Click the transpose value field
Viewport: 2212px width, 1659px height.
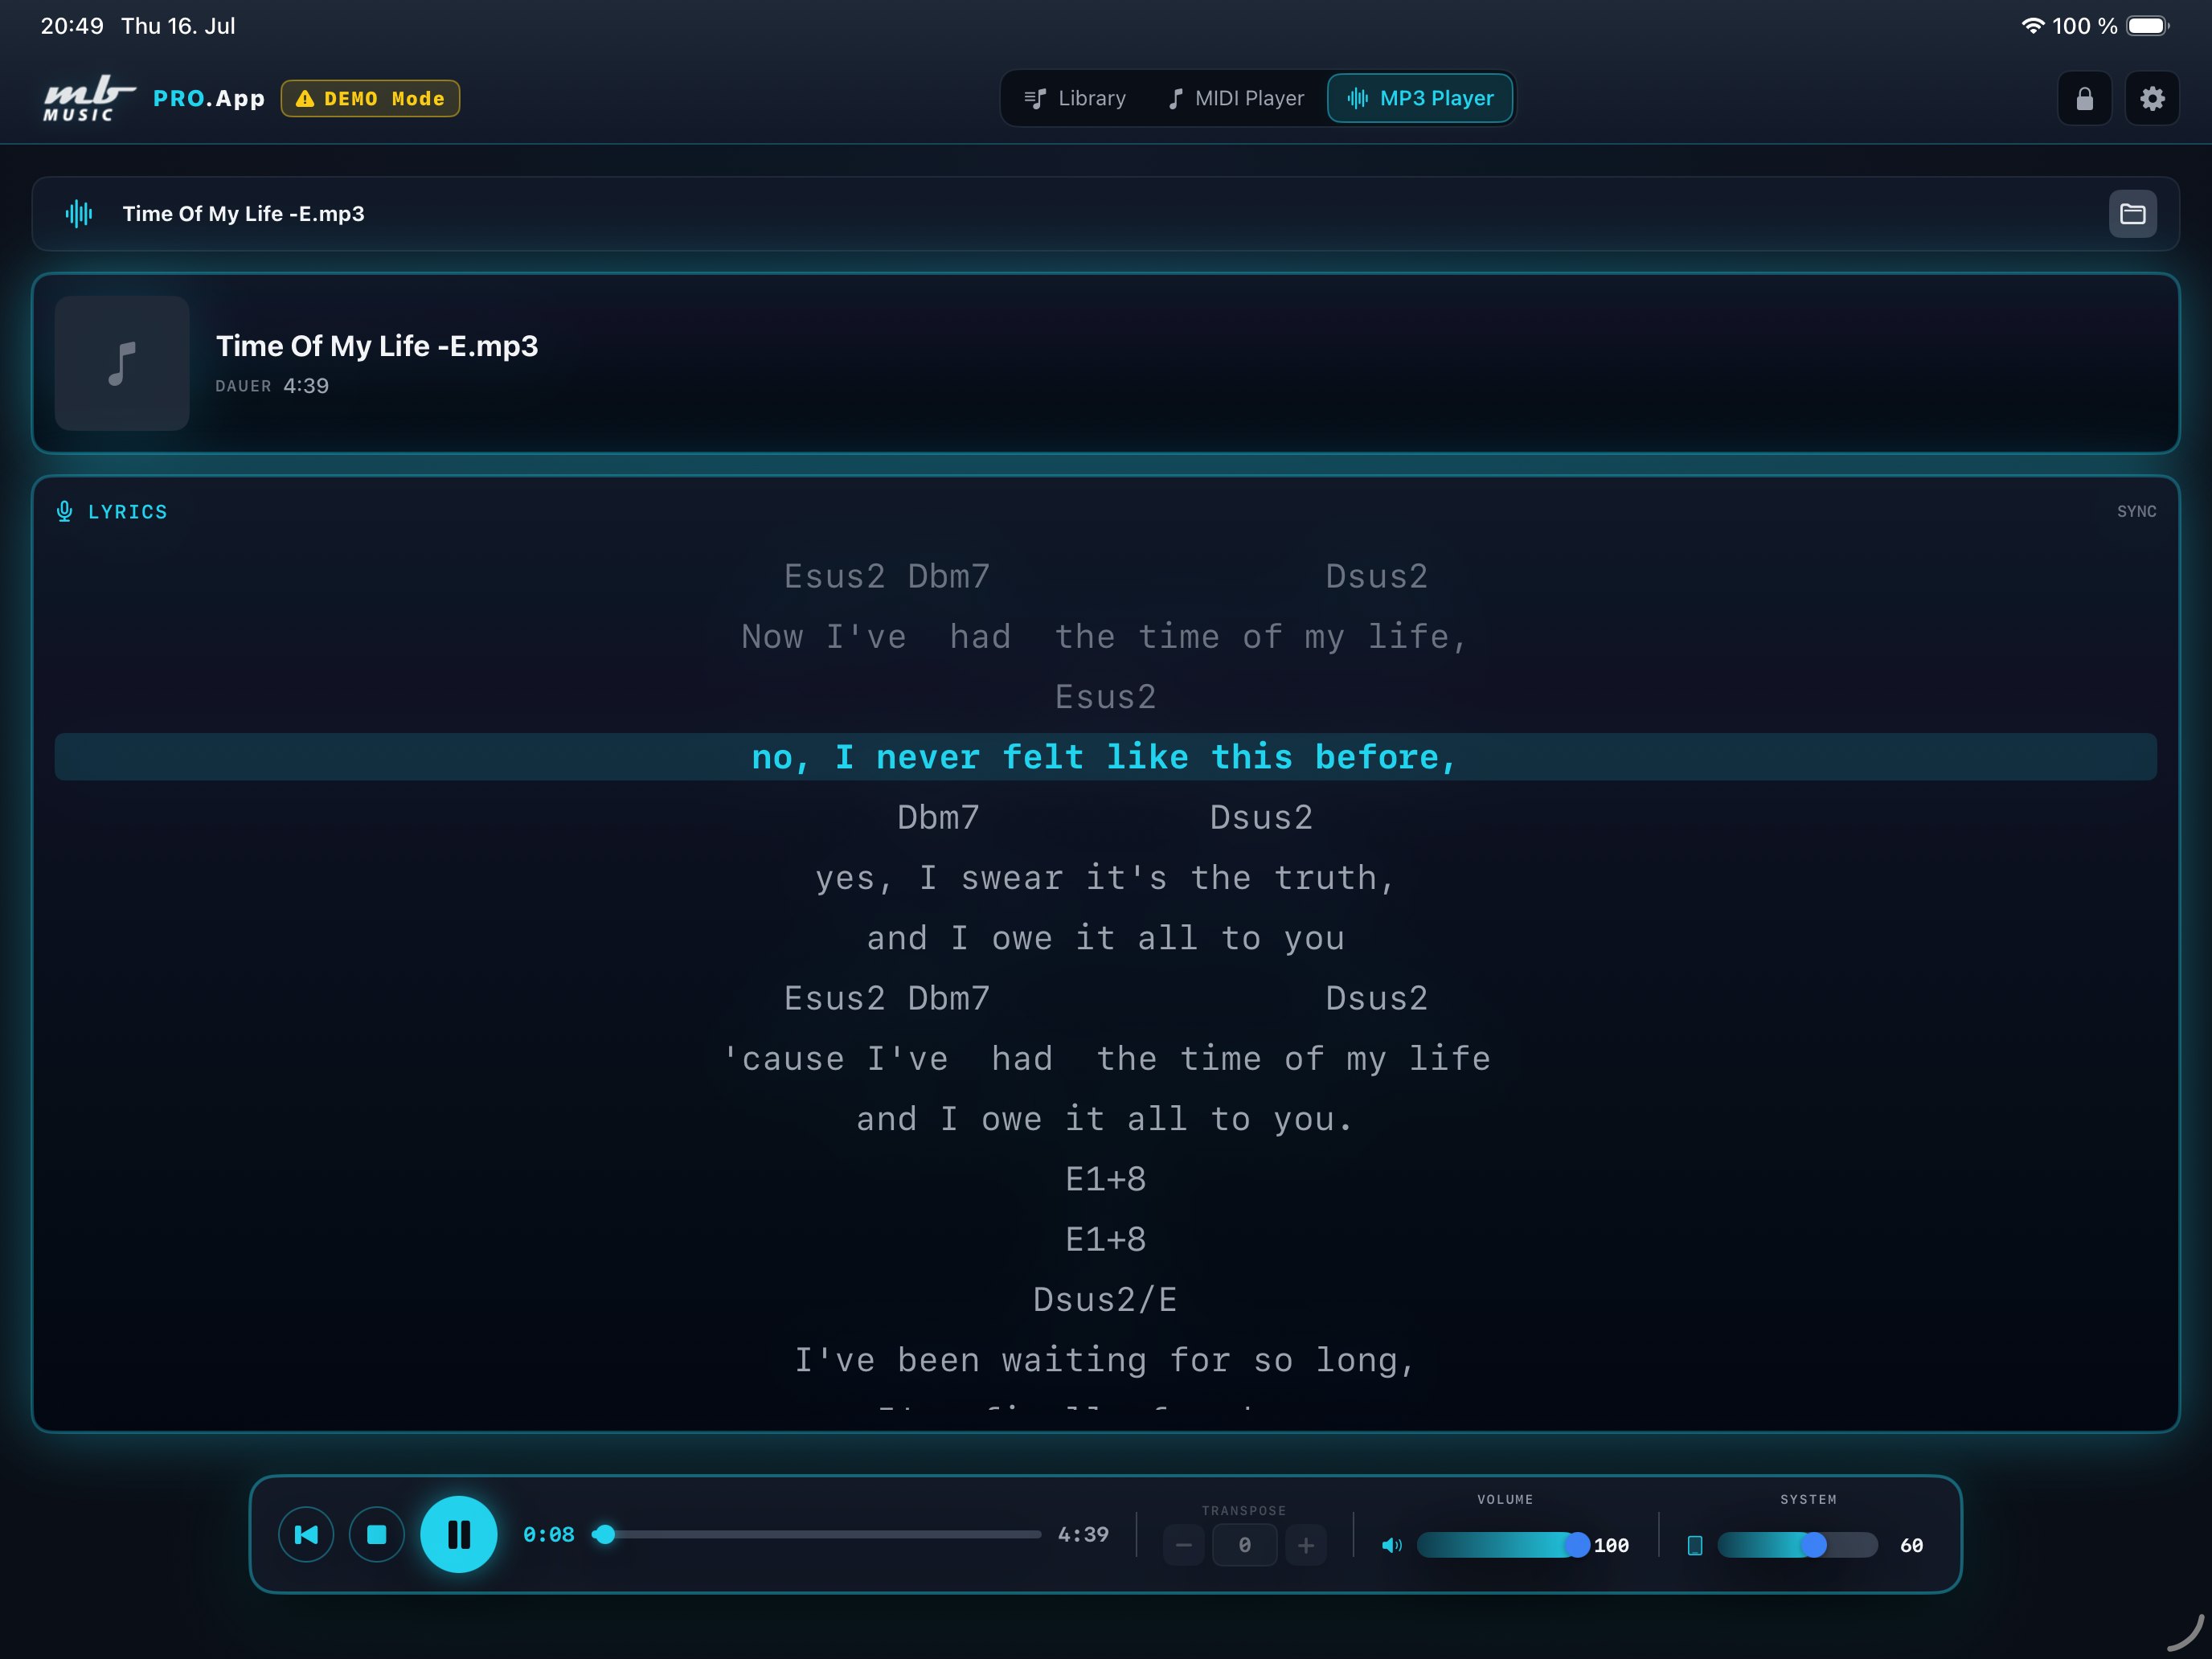coord(1244,1545)
